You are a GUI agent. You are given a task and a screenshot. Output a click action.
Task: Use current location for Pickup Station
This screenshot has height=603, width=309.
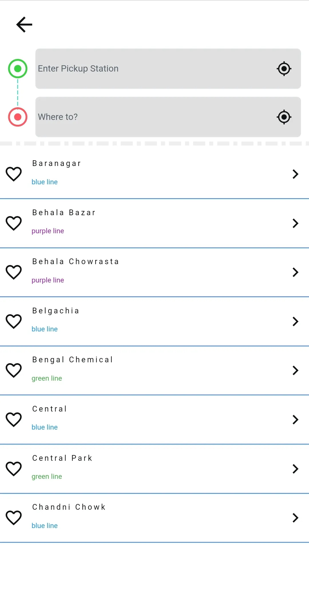284,69
